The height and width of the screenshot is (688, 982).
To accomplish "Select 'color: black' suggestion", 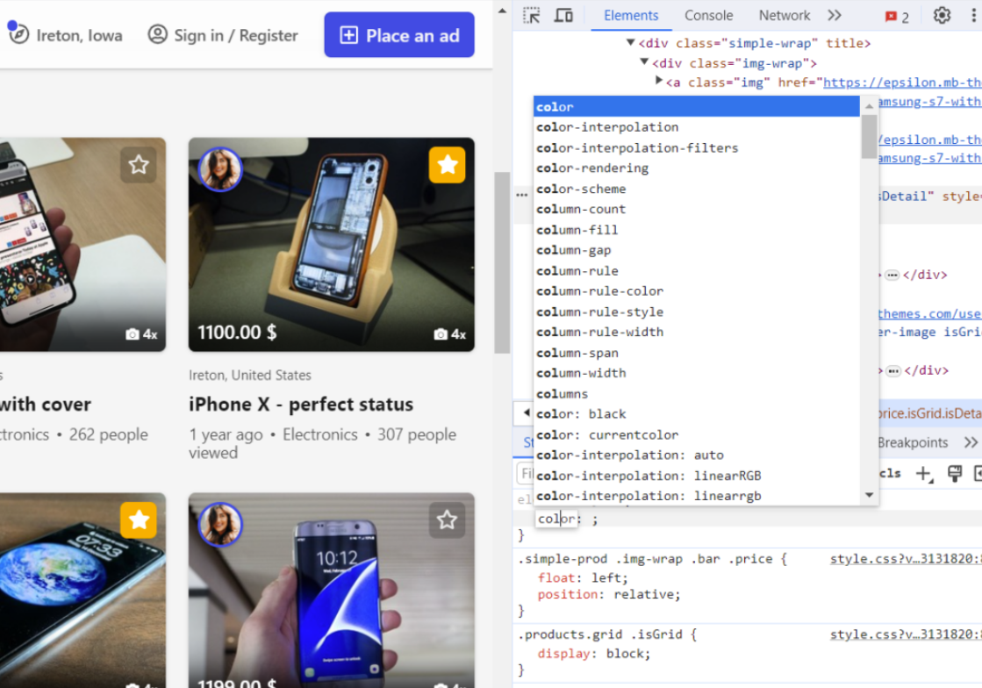I will point(697,414).
